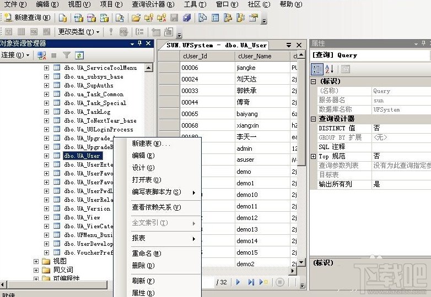Image resolution: width=431 pixels, height=297 pixels.
Task: Open the 更改类型 dropdown
Action: pyautogui.click(x=79, y=32)
